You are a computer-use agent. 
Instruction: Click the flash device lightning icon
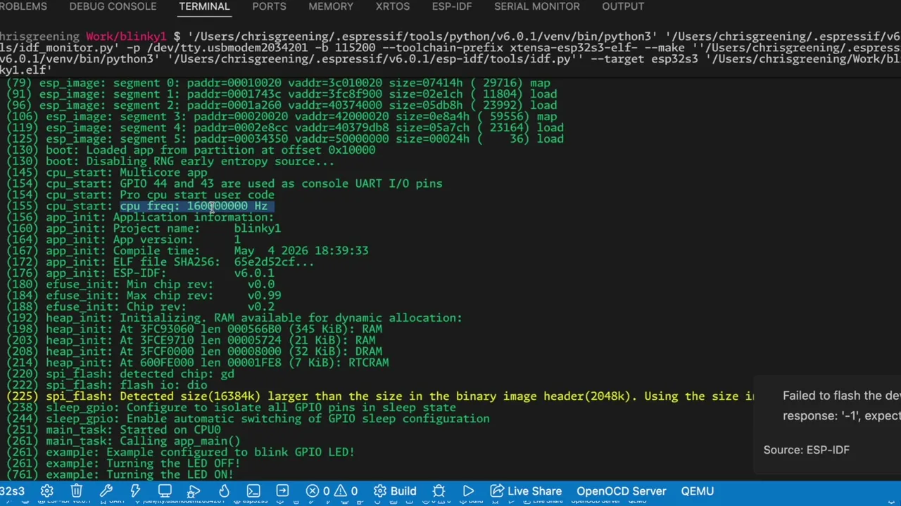[135, 491]
